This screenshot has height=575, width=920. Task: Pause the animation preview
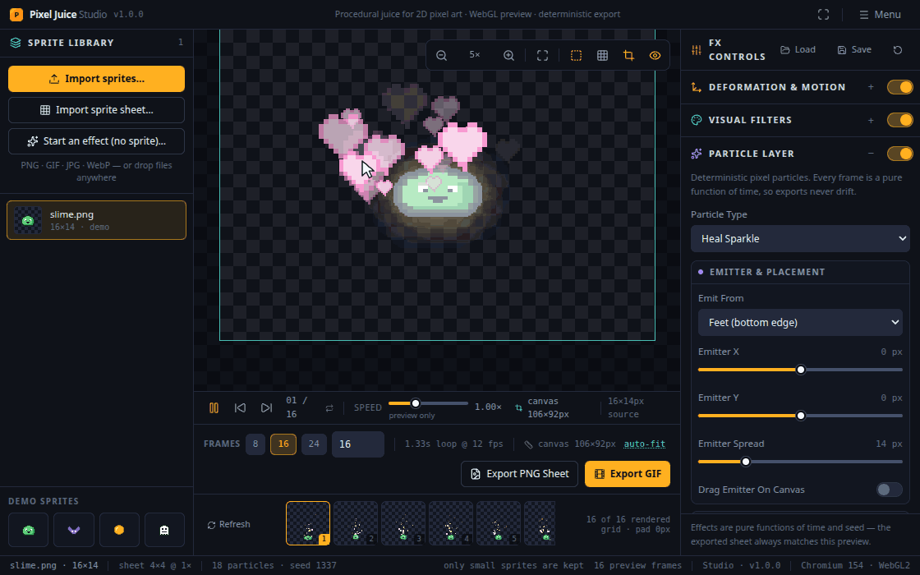click(214, 407)
